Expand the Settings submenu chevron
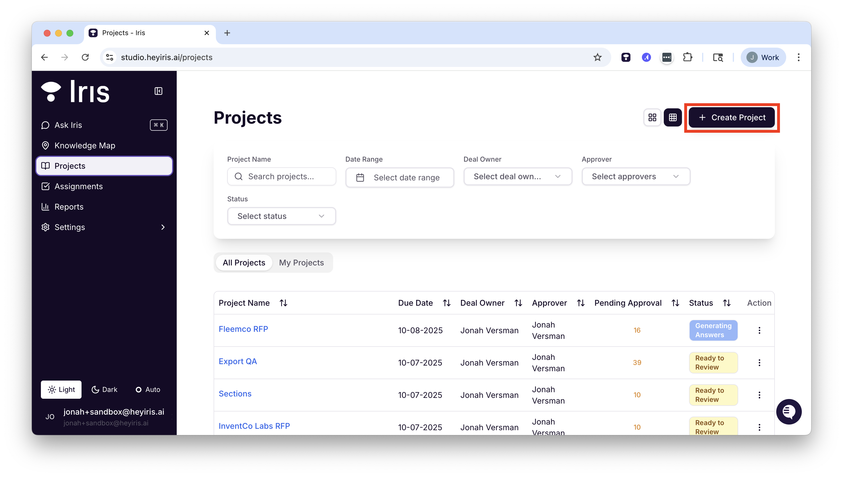 point(163,227)
